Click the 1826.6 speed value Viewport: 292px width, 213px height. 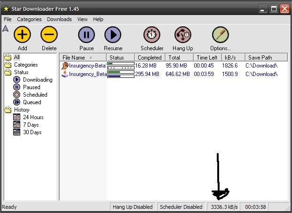point(230,66)
